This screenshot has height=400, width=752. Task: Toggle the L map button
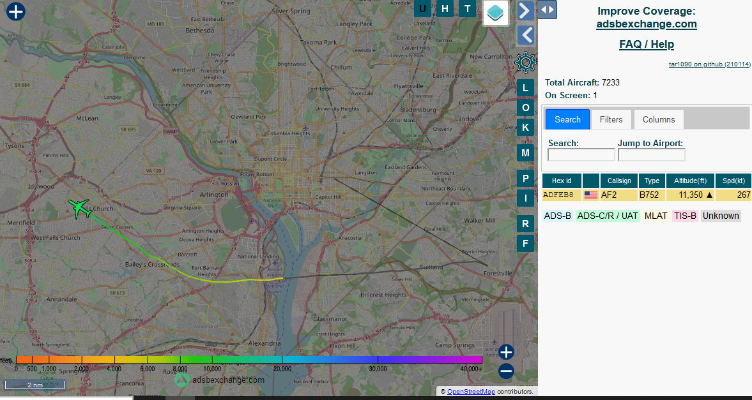(526, 88)
